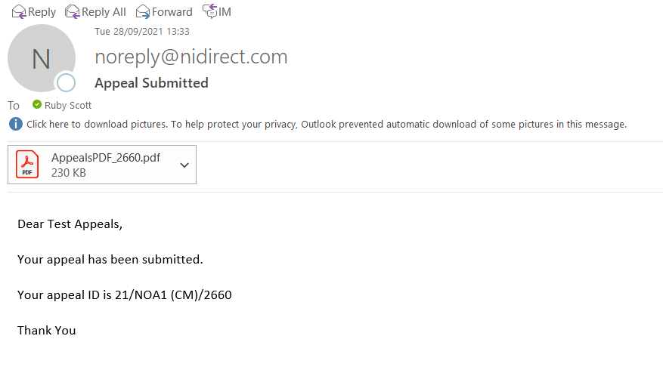
Task: Choose the Forward text label
Action: pos(172,12)
